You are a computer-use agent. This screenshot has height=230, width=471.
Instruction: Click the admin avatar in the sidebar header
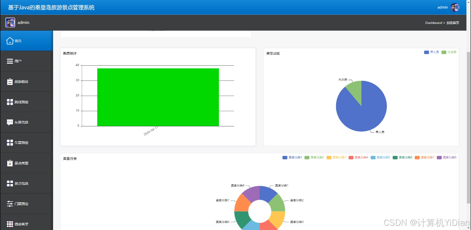point(10,22)
